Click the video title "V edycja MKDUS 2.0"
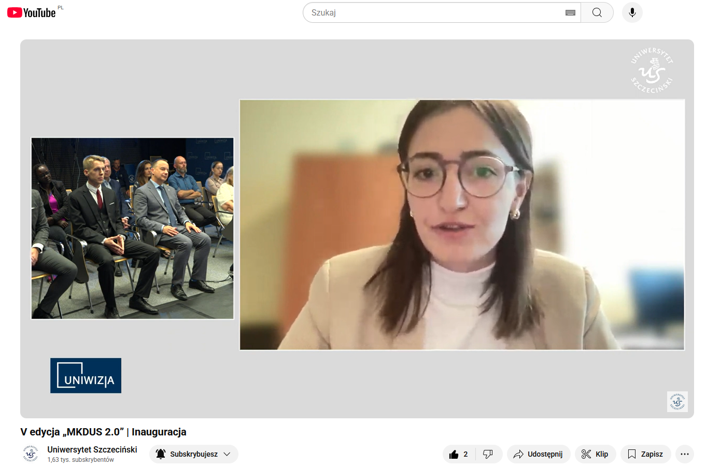This screenshot has height=466, width=706. point(103,432)
